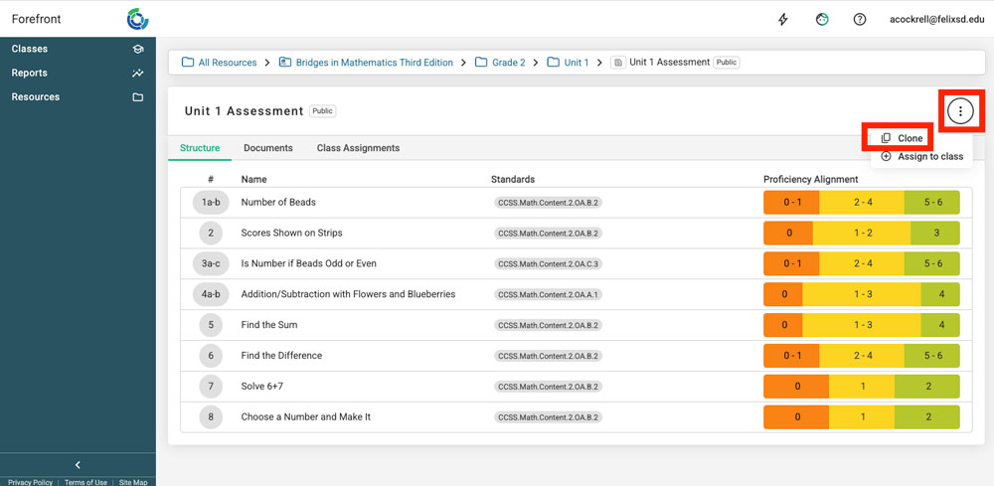Click the Terms of Use footer link
Viewport: 994px width, 486px height.
point(85,482)
